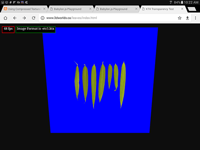This screenshot has height=150, width=200.
Task: Go back with the left arrow
Action: click(x=15, y=18)
